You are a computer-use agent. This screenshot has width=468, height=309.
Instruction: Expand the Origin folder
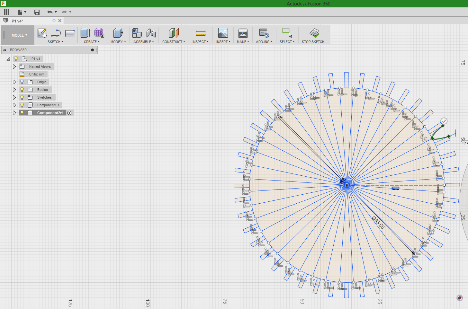[x=14, y=82]
